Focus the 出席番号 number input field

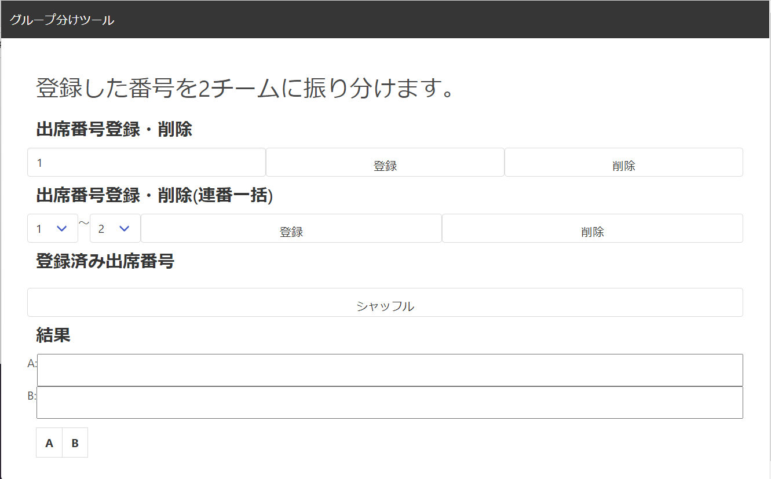pyautogui.click(x=146, y=163)
